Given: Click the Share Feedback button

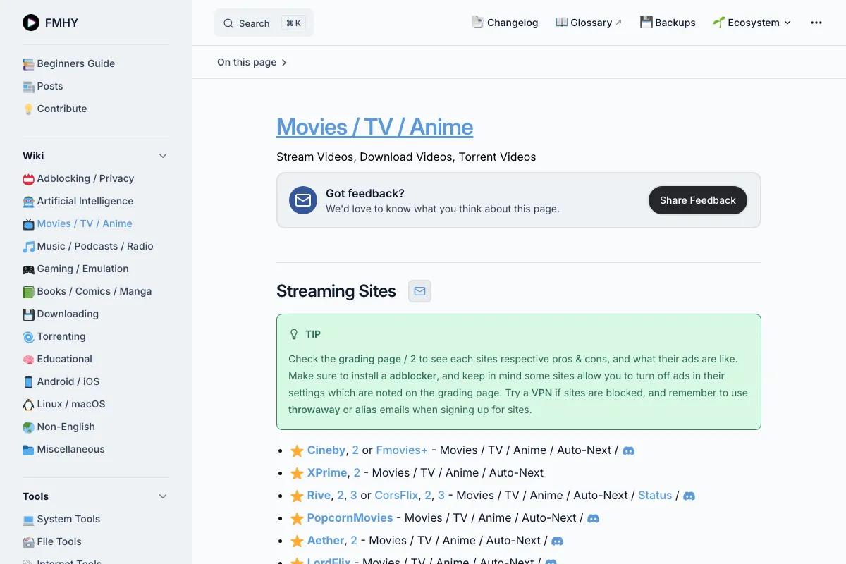Looking at the screenshot, I should point(698,200).
